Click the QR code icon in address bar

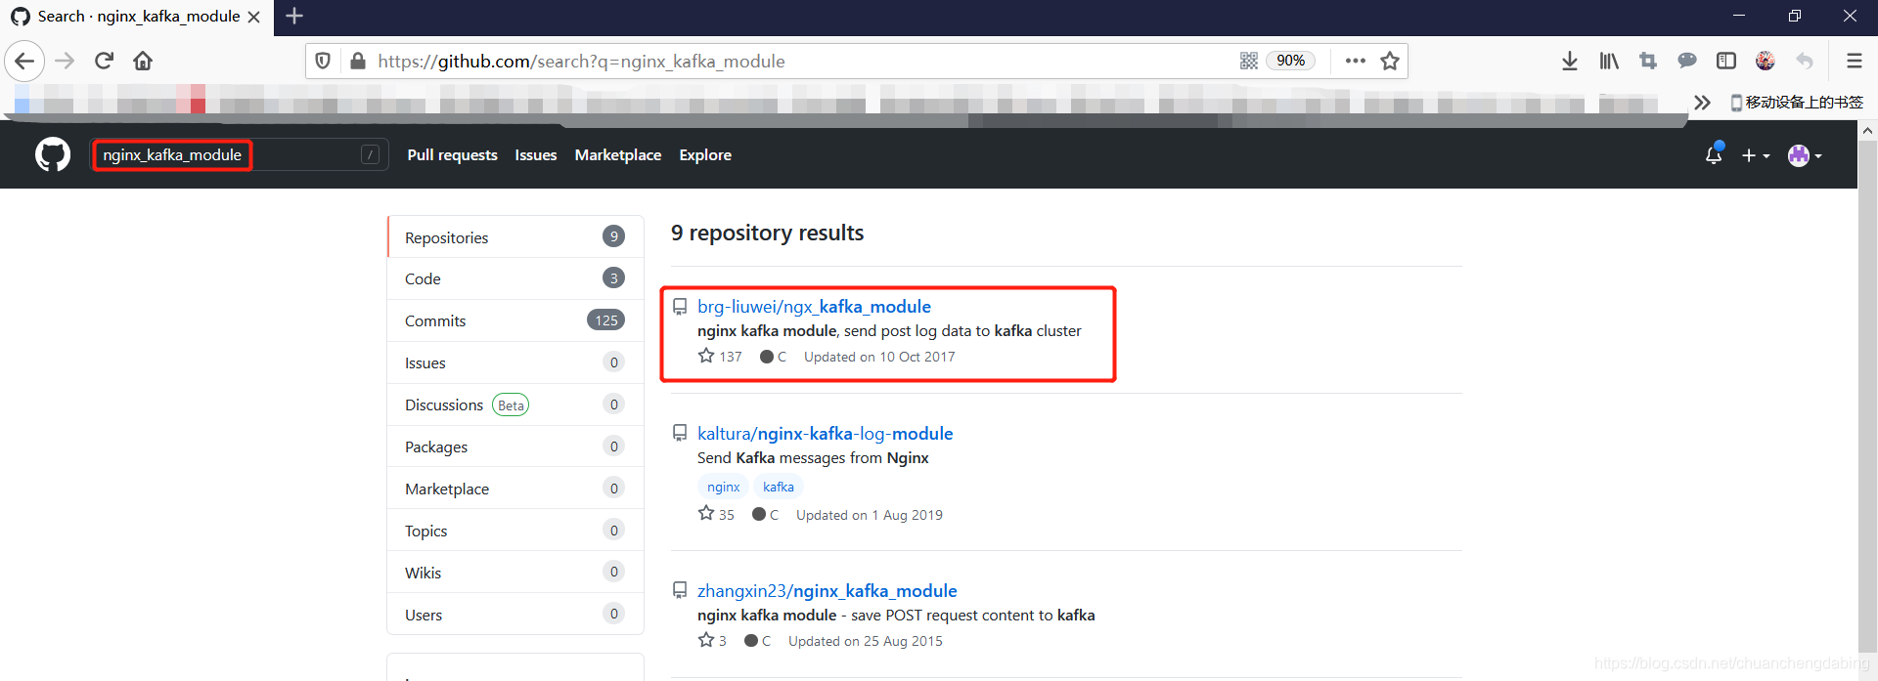[x=1249, y=61]
